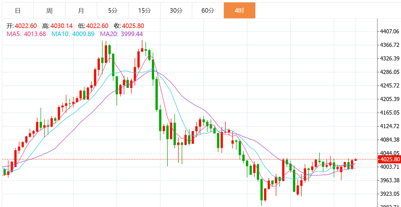Click the red current price tag 4025.80
The width and height of the screenshot is (401, 207).
389,159
